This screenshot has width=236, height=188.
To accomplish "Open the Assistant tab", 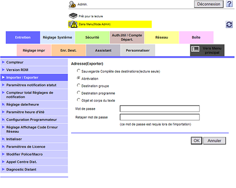I will pos(103,50).
